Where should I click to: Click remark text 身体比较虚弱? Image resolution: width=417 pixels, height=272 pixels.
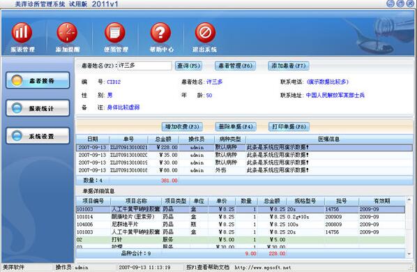tap(123, 107)
